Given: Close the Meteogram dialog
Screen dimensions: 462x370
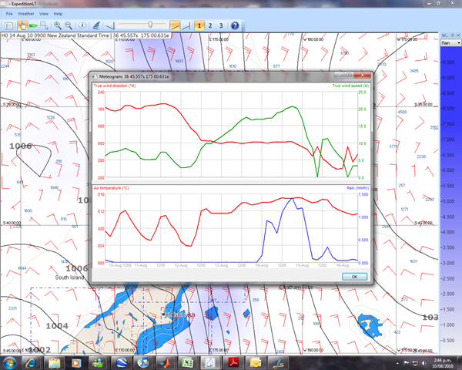Looking at the screenshot, I should pos(363,75).
